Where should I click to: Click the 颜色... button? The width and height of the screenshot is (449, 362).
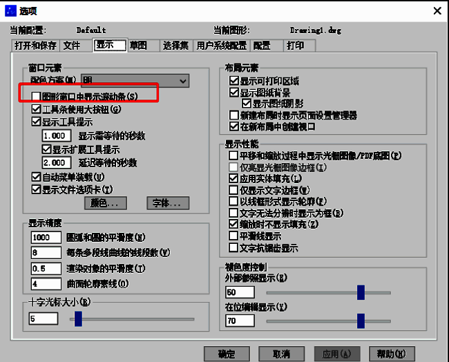tap(106, 203)
